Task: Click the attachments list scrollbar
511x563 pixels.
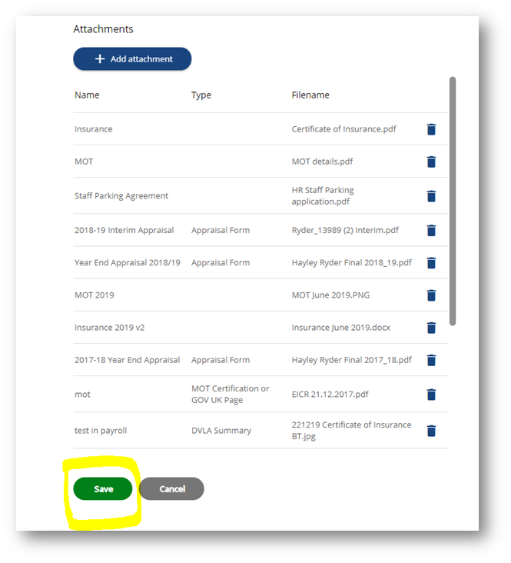Action: (x=453, y=201)
